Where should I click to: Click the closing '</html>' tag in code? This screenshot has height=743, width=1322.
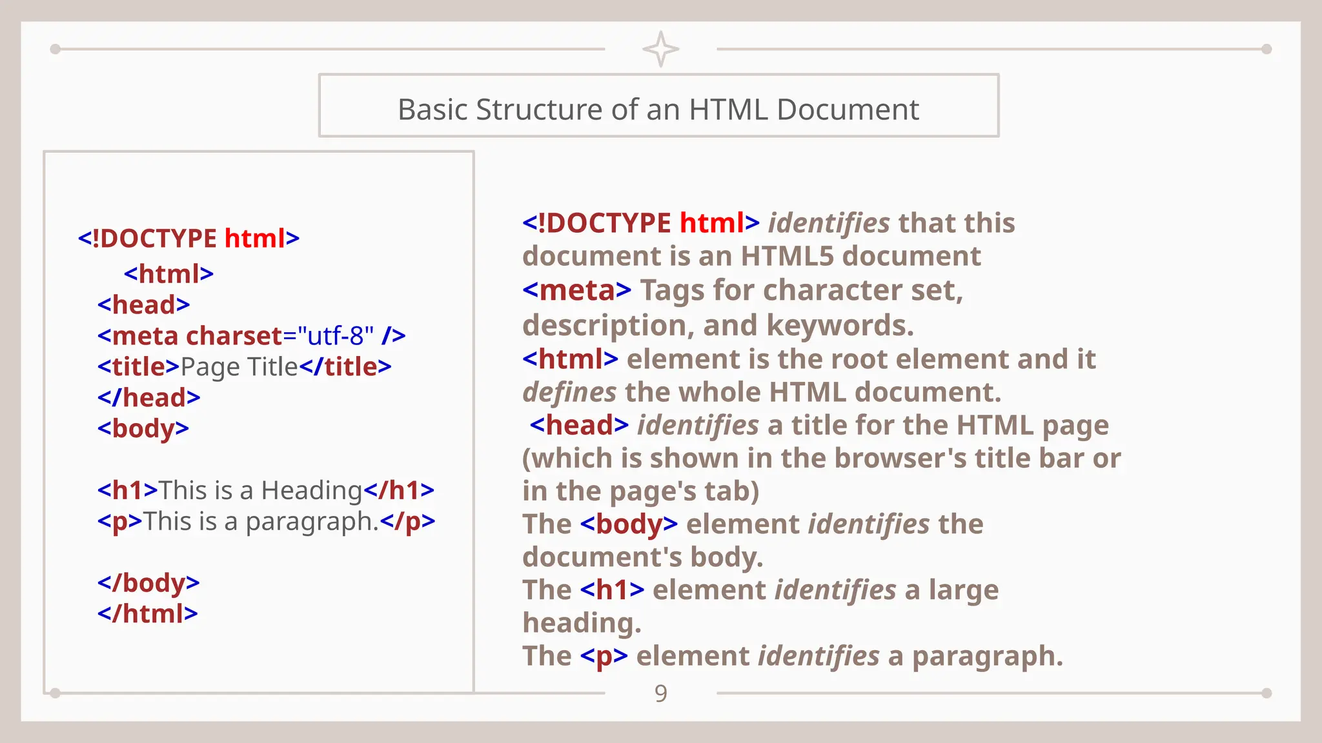click(x=147, y=613)
